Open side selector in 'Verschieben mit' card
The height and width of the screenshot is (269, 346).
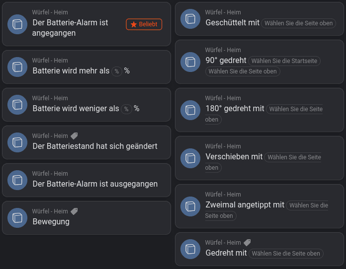coord(293,157)
